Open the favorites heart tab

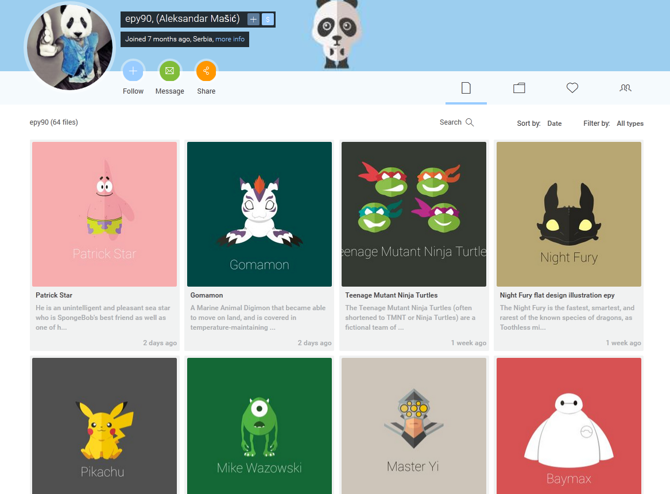(x=572, y=88)
